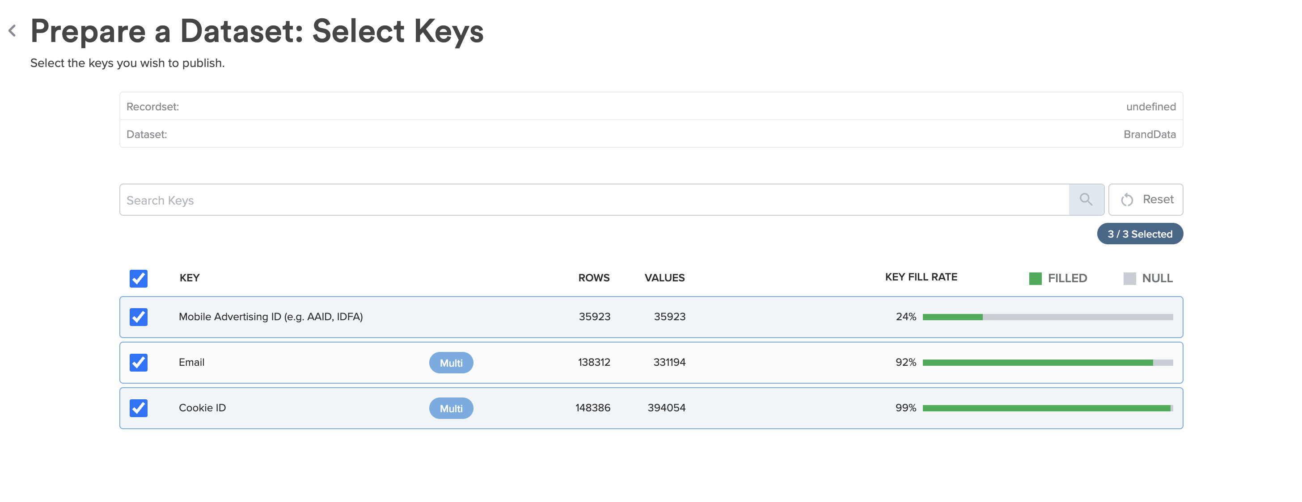Focus the Search Keys input field
The image size is (1302, 502).
pos(594,200)
